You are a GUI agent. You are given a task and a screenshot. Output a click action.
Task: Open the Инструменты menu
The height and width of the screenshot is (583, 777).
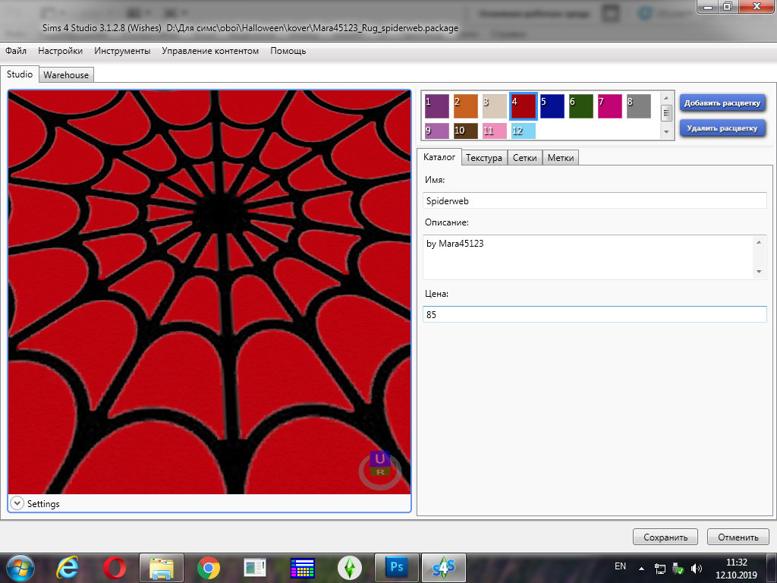(x=122, y=51)
